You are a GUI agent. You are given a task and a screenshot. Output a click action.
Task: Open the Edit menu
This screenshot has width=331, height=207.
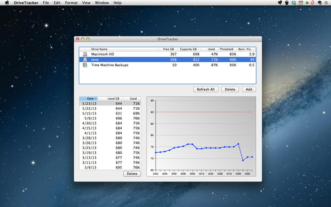point(57,3)
